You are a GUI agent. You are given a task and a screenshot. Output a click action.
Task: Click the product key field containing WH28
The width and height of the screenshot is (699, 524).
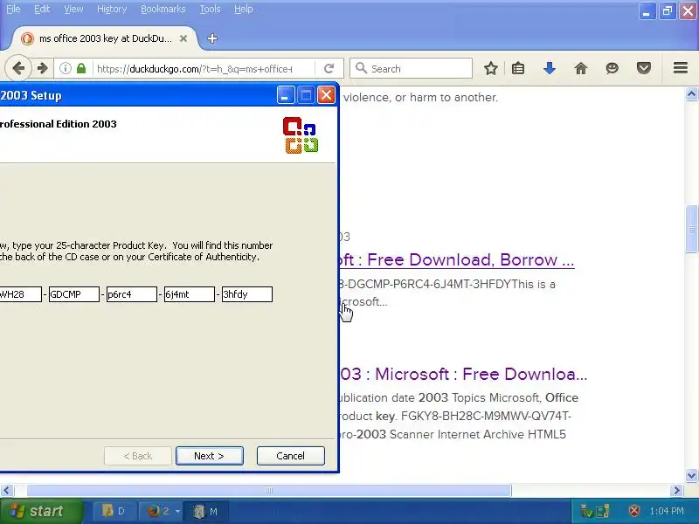[x=20, y=294]
